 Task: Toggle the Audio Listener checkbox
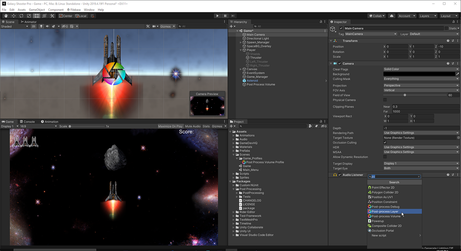(x=339, y=175)
